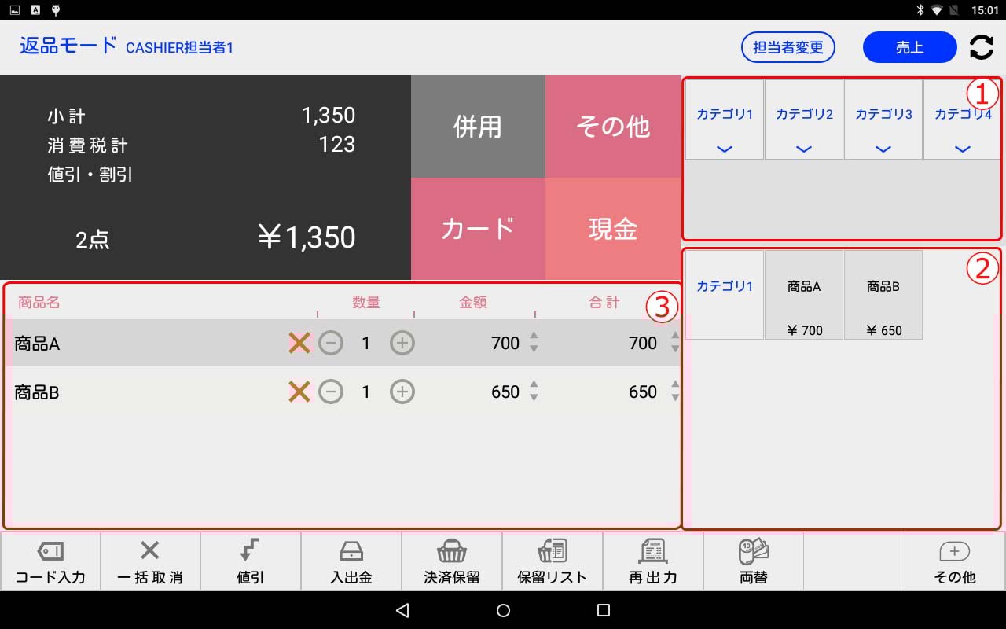Tap the refresh sync icon
Screen dimensions: 1006x629
point(981,47)
